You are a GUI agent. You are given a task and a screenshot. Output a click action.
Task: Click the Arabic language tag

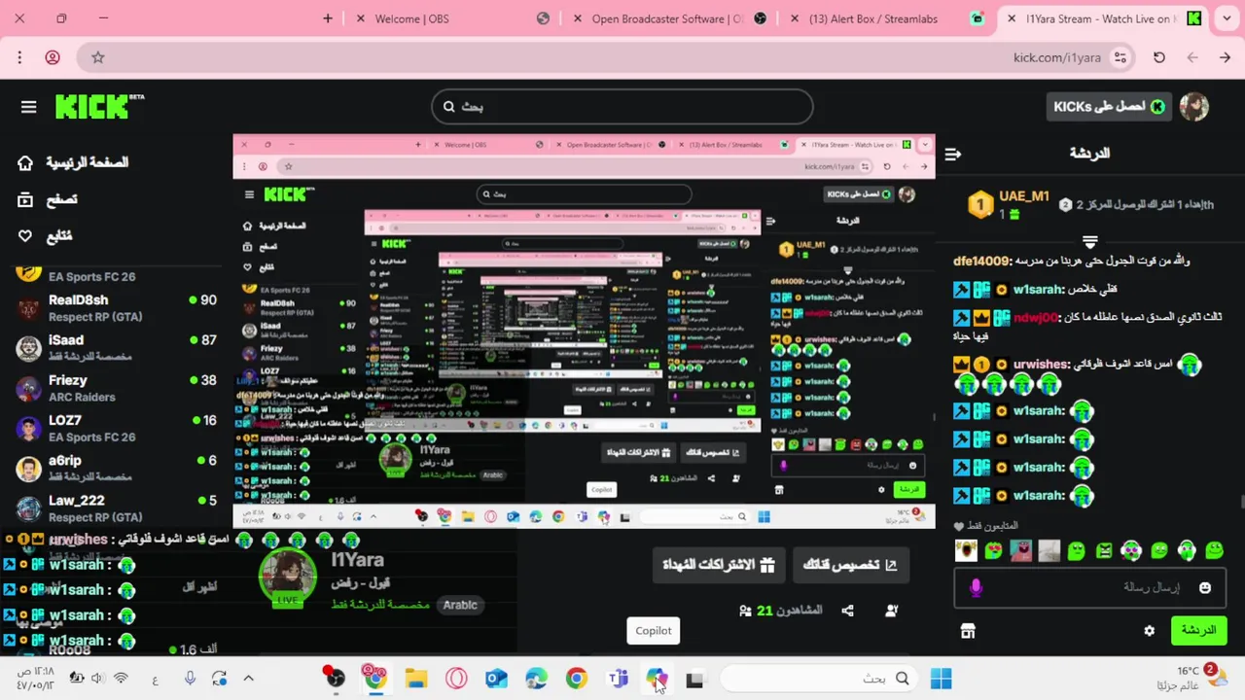pyautogui.click(x=460, y=605)
